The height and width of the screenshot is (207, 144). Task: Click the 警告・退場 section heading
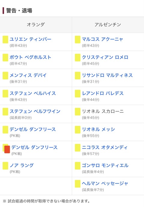[x=19, y=10]
